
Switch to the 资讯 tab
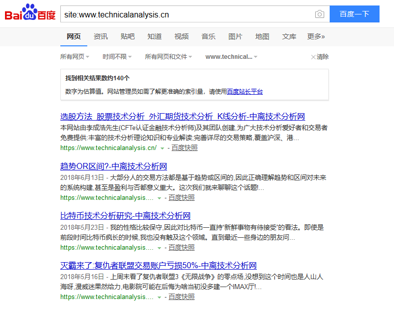[101, 37]
